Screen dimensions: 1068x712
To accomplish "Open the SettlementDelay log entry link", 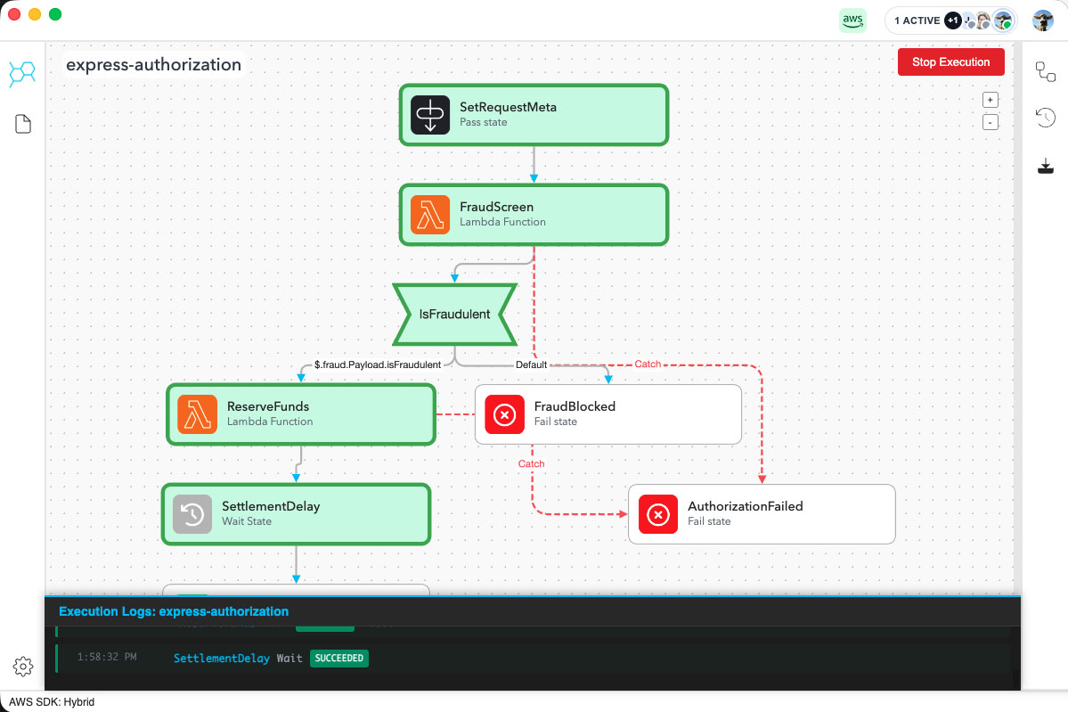I will pos(222,659).
